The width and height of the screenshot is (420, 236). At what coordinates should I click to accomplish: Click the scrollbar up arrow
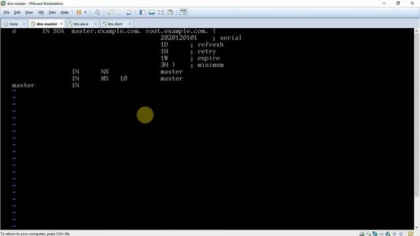pos(417,31)
